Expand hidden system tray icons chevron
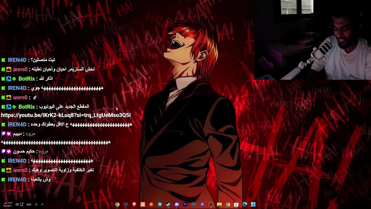This screenshot has width=371, height=209. point(42,205)
